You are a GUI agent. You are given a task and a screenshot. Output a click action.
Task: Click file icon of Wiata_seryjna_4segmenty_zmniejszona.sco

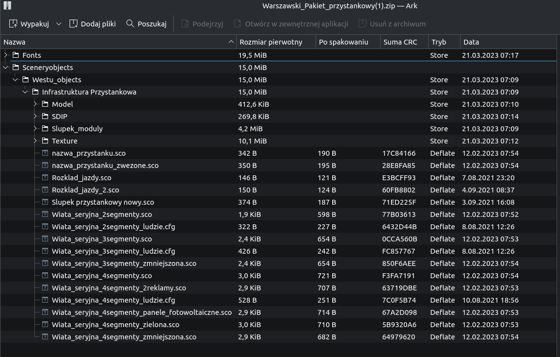coord(45,336)
